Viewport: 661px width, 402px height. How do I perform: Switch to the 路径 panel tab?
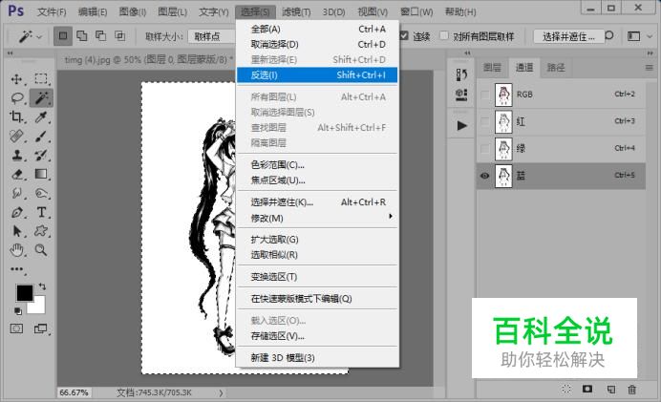pyautogui.click(x=556, y=68)
